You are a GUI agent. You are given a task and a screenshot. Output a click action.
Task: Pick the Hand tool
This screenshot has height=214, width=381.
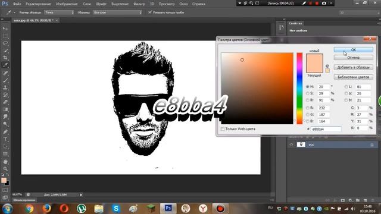coord(5,161)
